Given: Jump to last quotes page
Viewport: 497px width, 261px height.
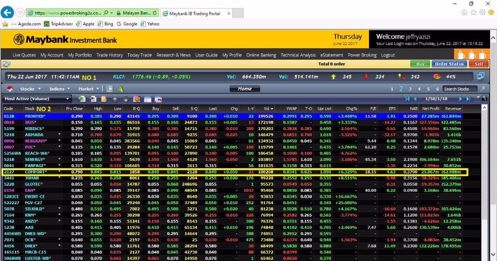Looking at the screenshot, I should 468,99.
